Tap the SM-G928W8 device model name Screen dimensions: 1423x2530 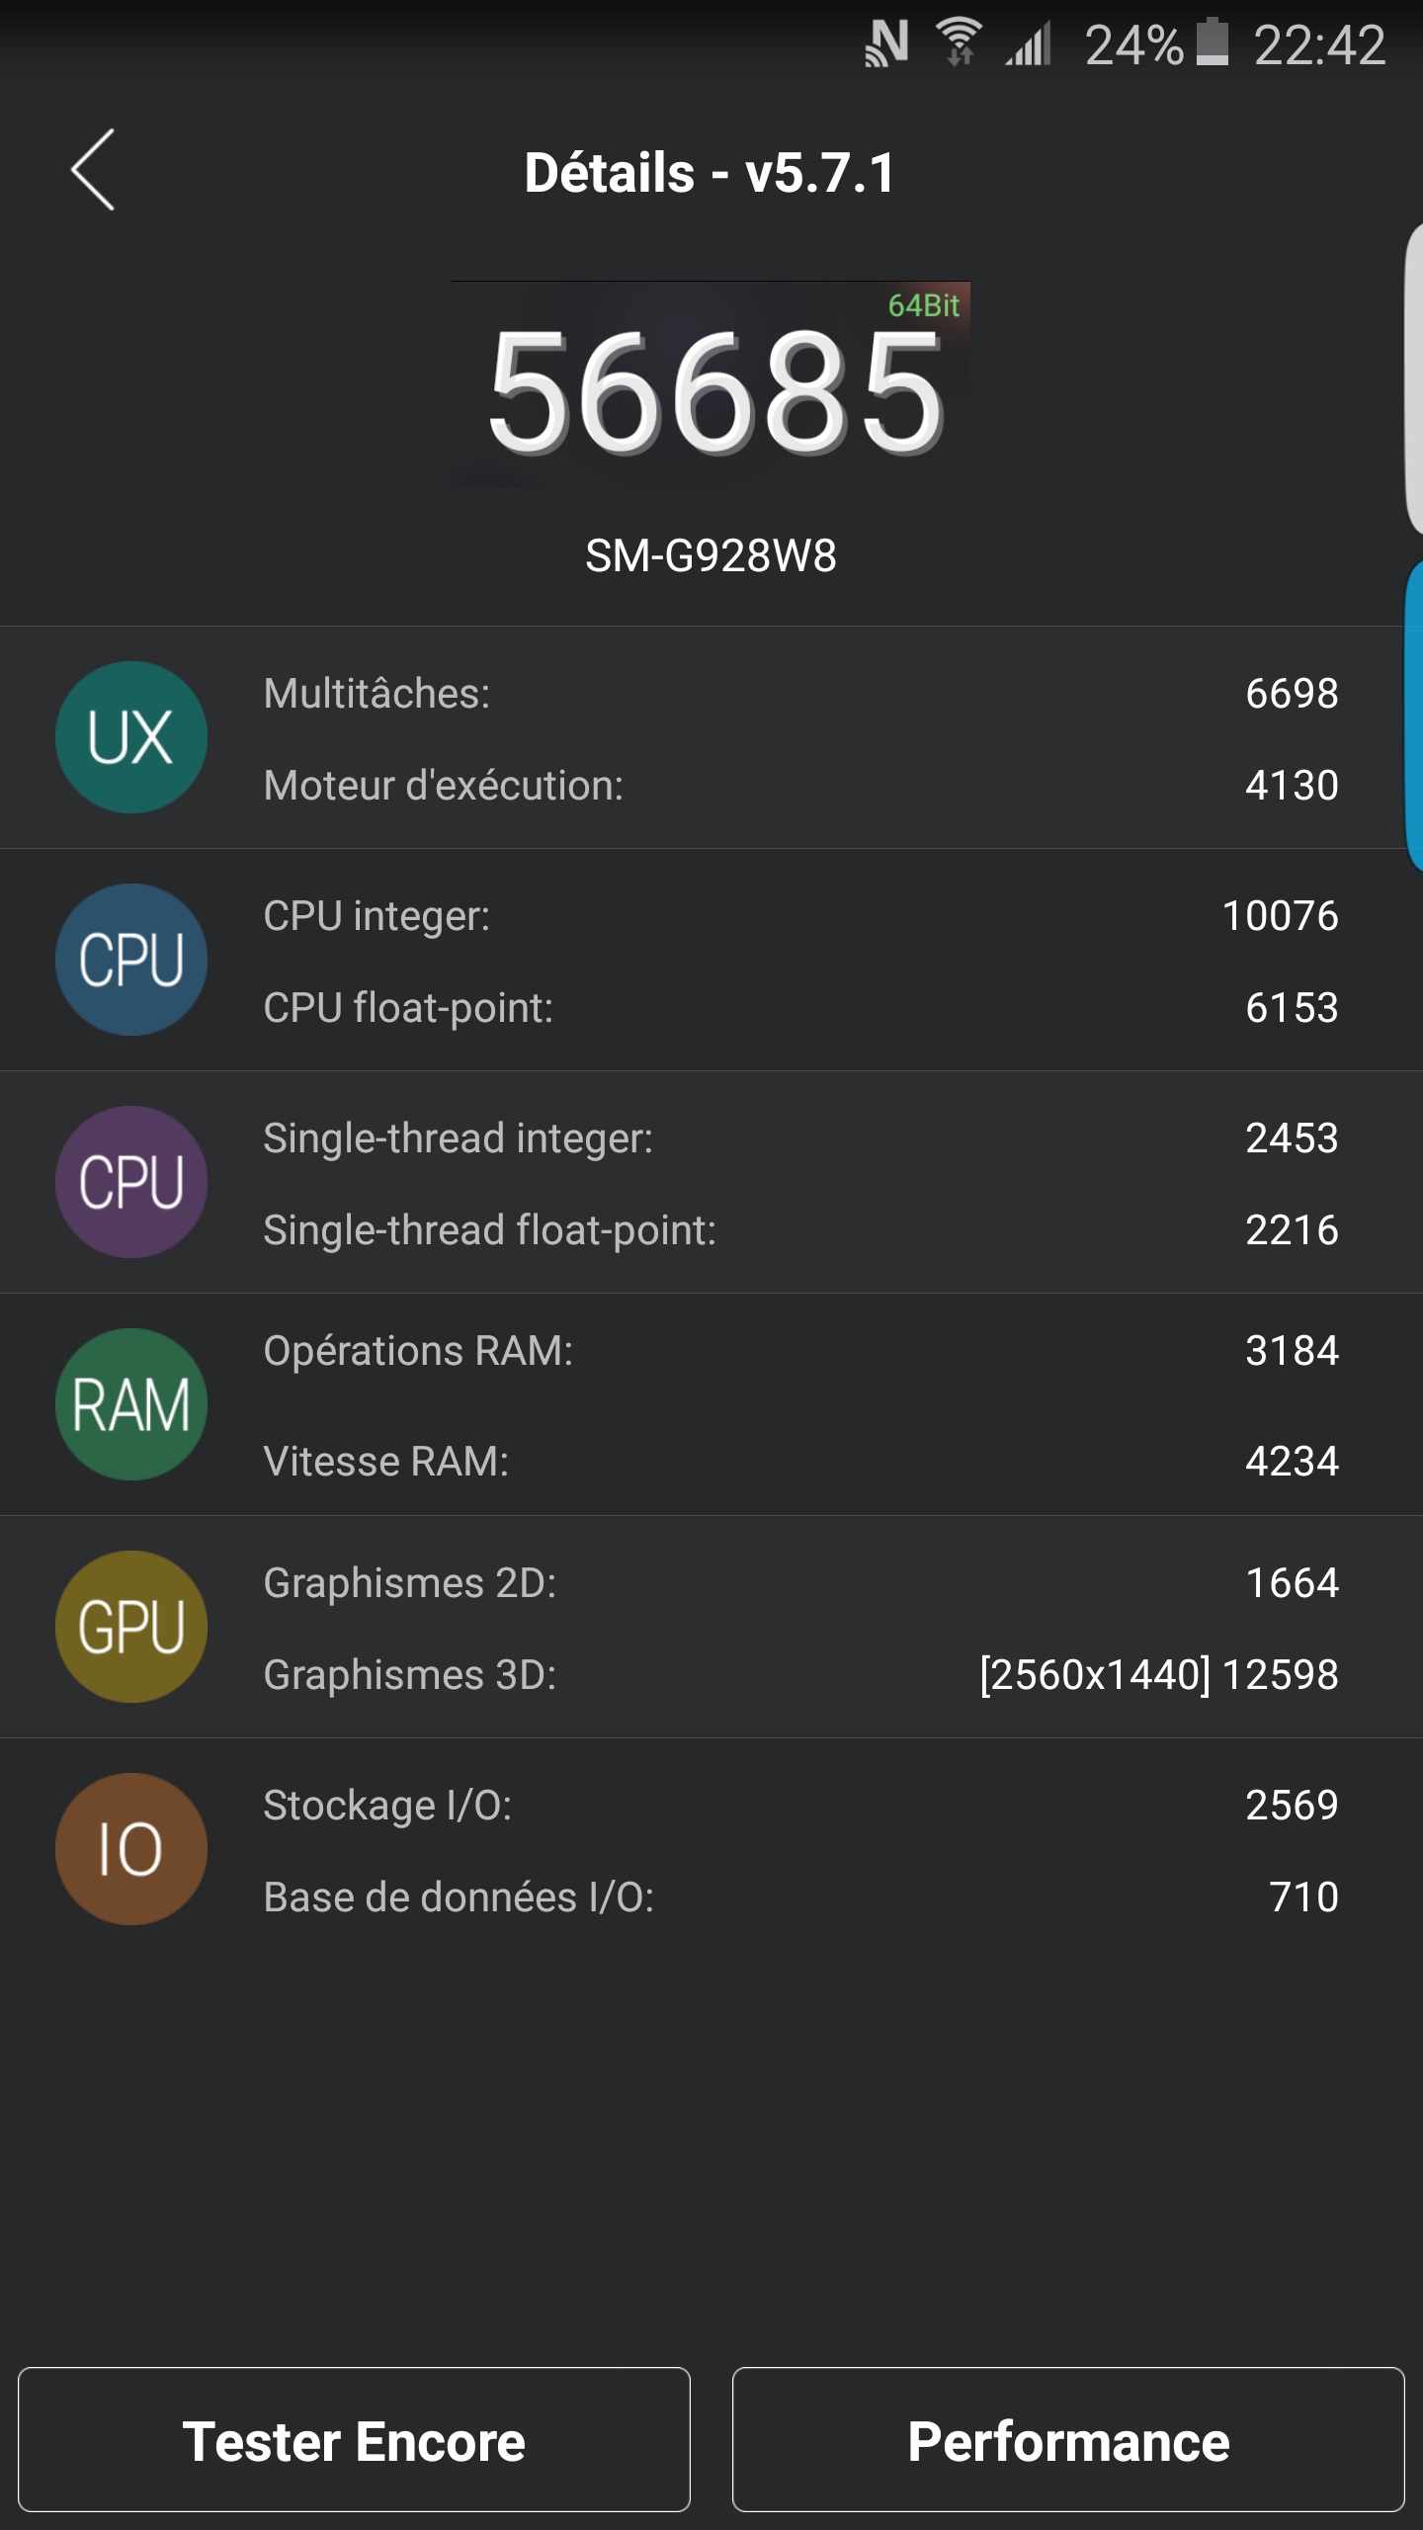coord(711,556)
